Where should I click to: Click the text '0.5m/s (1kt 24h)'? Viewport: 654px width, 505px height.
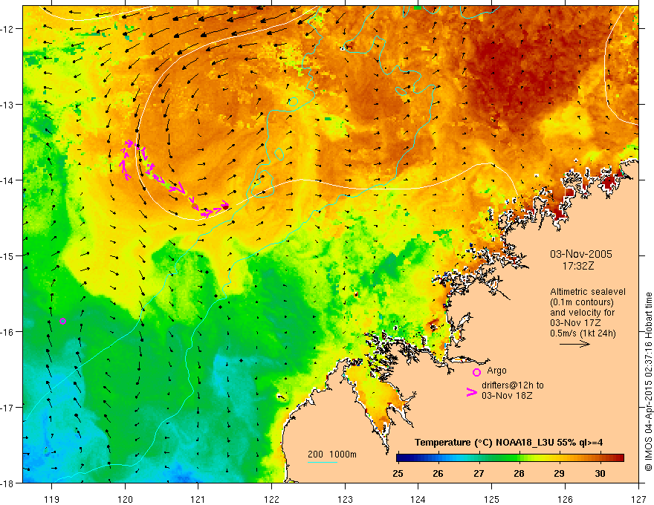583,333
